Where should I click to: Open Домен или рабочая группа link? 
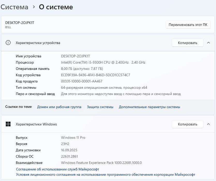click(x=59, y=107)
